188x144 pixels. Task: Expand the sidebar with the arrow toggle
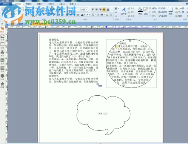coord(2,24)
